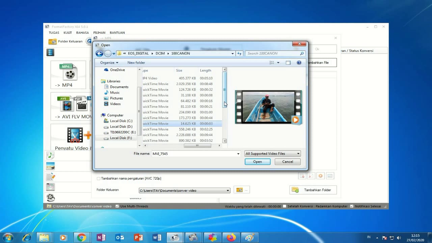Toggle Use Multi-Threads checkbox

[x=117, y=206]
